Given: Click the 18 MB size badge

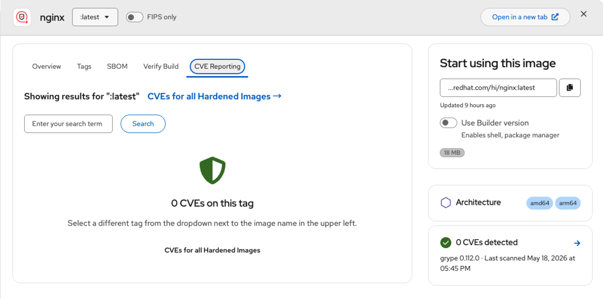Looking at the screenshot, I should coord(452,153).
